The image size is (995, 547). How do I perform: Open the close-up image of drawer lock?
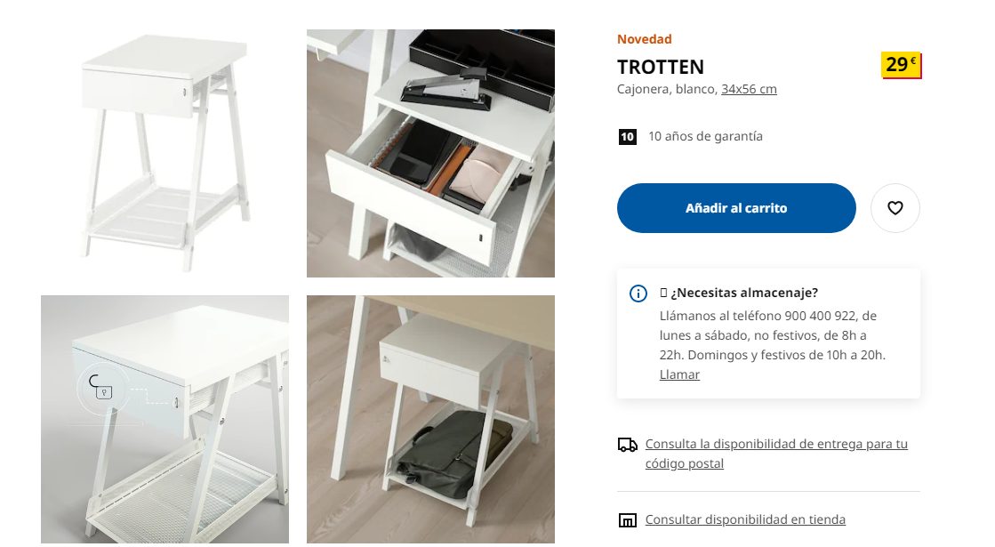(x=165, y=419)
